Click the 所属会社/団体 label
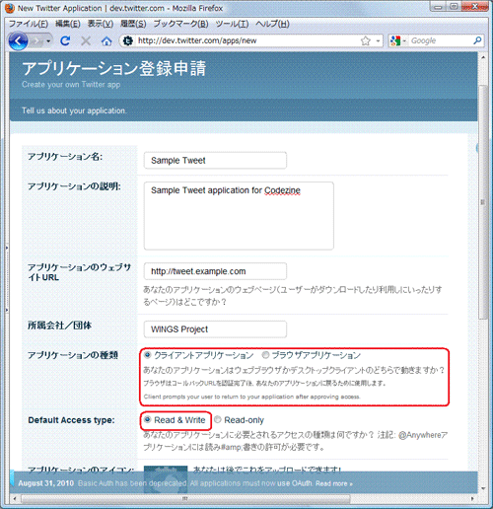493x509 pixels. click(59, 326)
